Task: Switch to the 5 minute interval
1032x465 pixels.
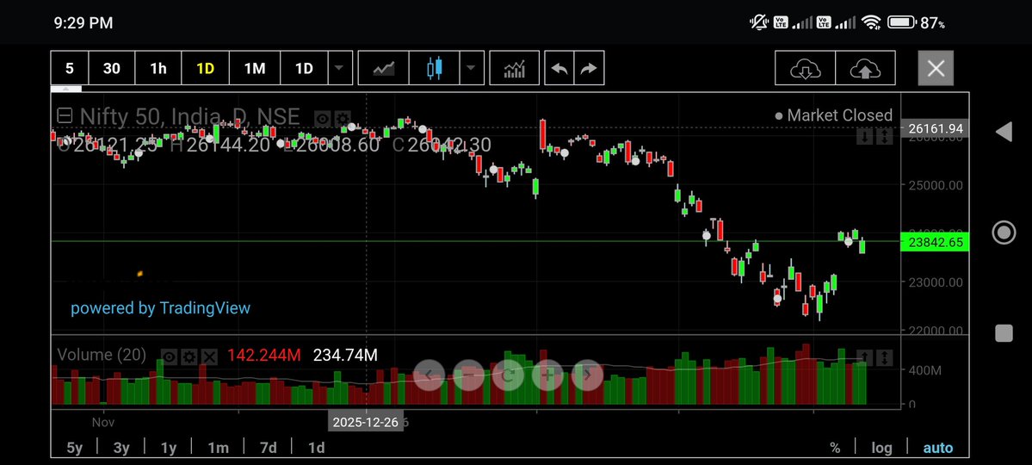Action: [x=69, y=68]
